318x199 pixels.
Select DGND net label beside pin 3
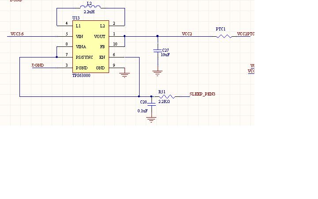pos(38,65)
